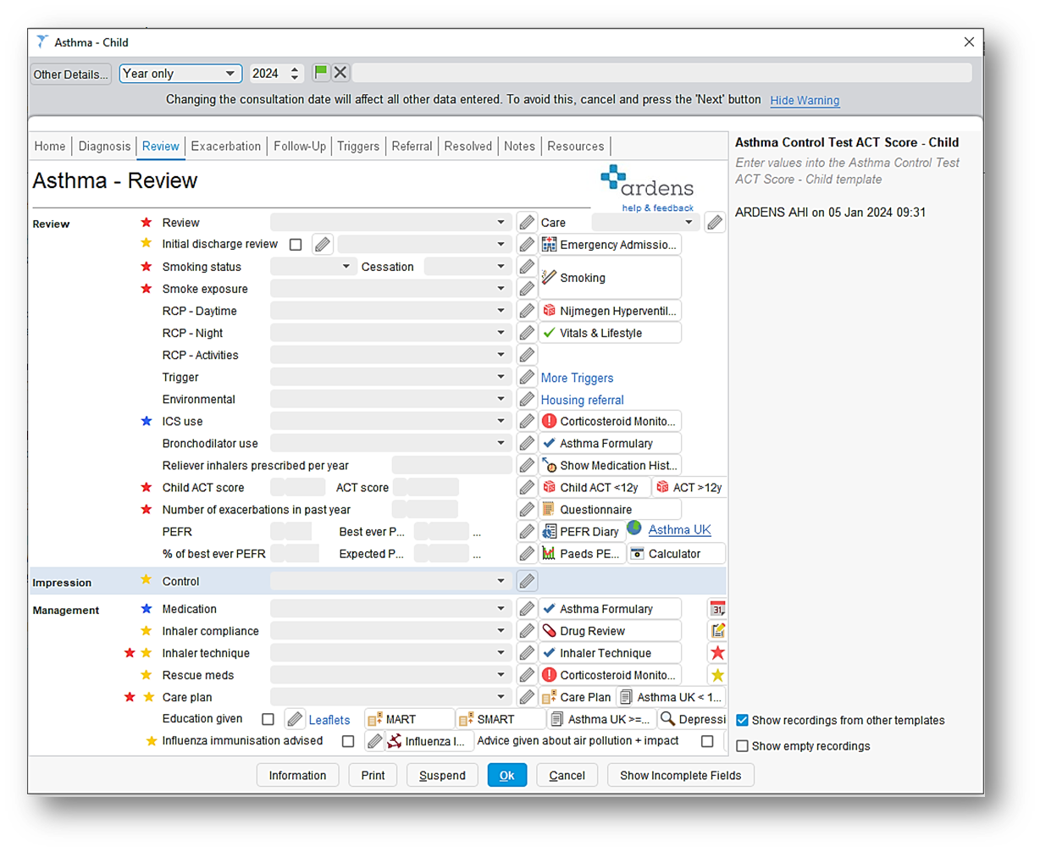Image resolution: width=1040 pixels, height=852 pixels.
Task: Click Reliever inhalers prescribed per year field
Action: 452,465
